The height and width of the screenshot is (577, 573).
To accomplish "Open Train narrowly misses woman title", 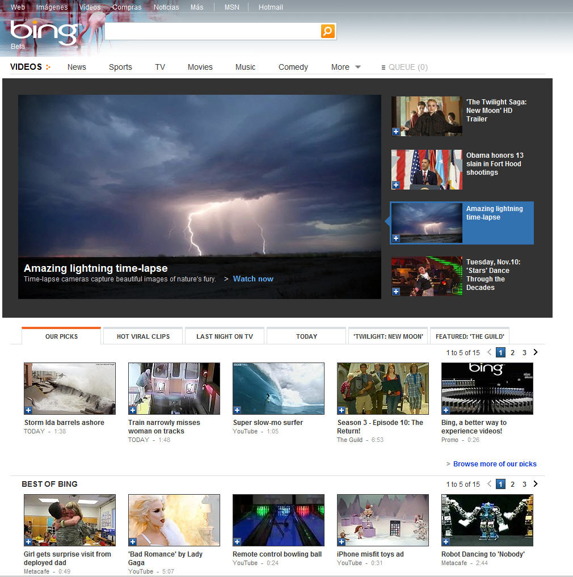I will pyautogui.click(x=164, y=427).
